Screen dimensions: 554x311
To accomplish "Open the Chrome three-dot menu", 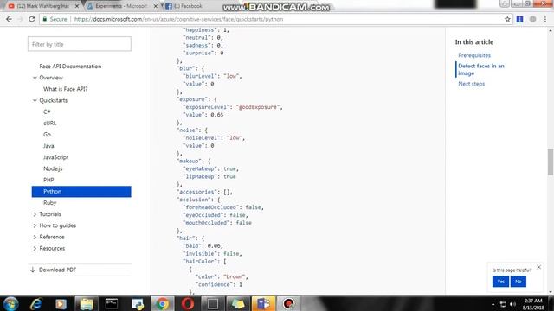I will [x=545, y=19].
